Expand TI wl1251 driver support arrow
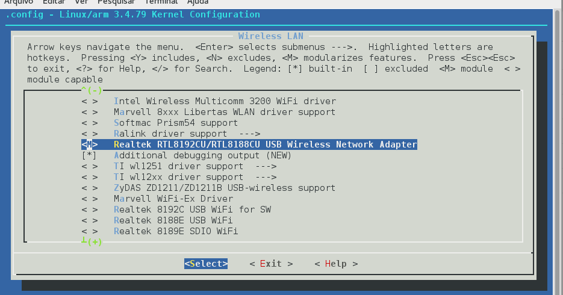The width and height of the screenshot is (563, 295). click(x=266, y=167)
